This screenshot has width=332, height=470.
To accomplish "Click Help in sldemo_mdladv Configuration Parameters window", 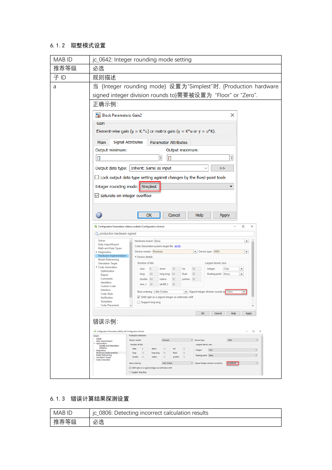I will pyautogui.click(x=233, y=313).
